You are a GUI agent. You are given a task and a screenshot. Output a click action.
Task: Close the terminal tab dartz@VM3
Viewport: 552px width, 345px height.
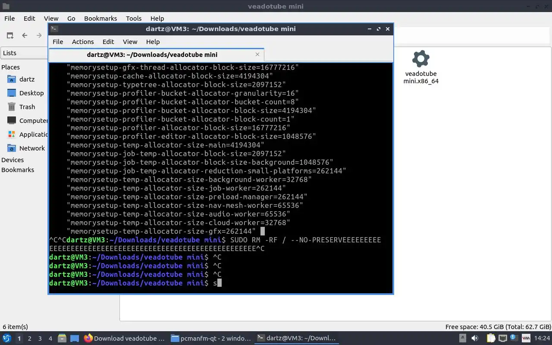coord(257,55)
